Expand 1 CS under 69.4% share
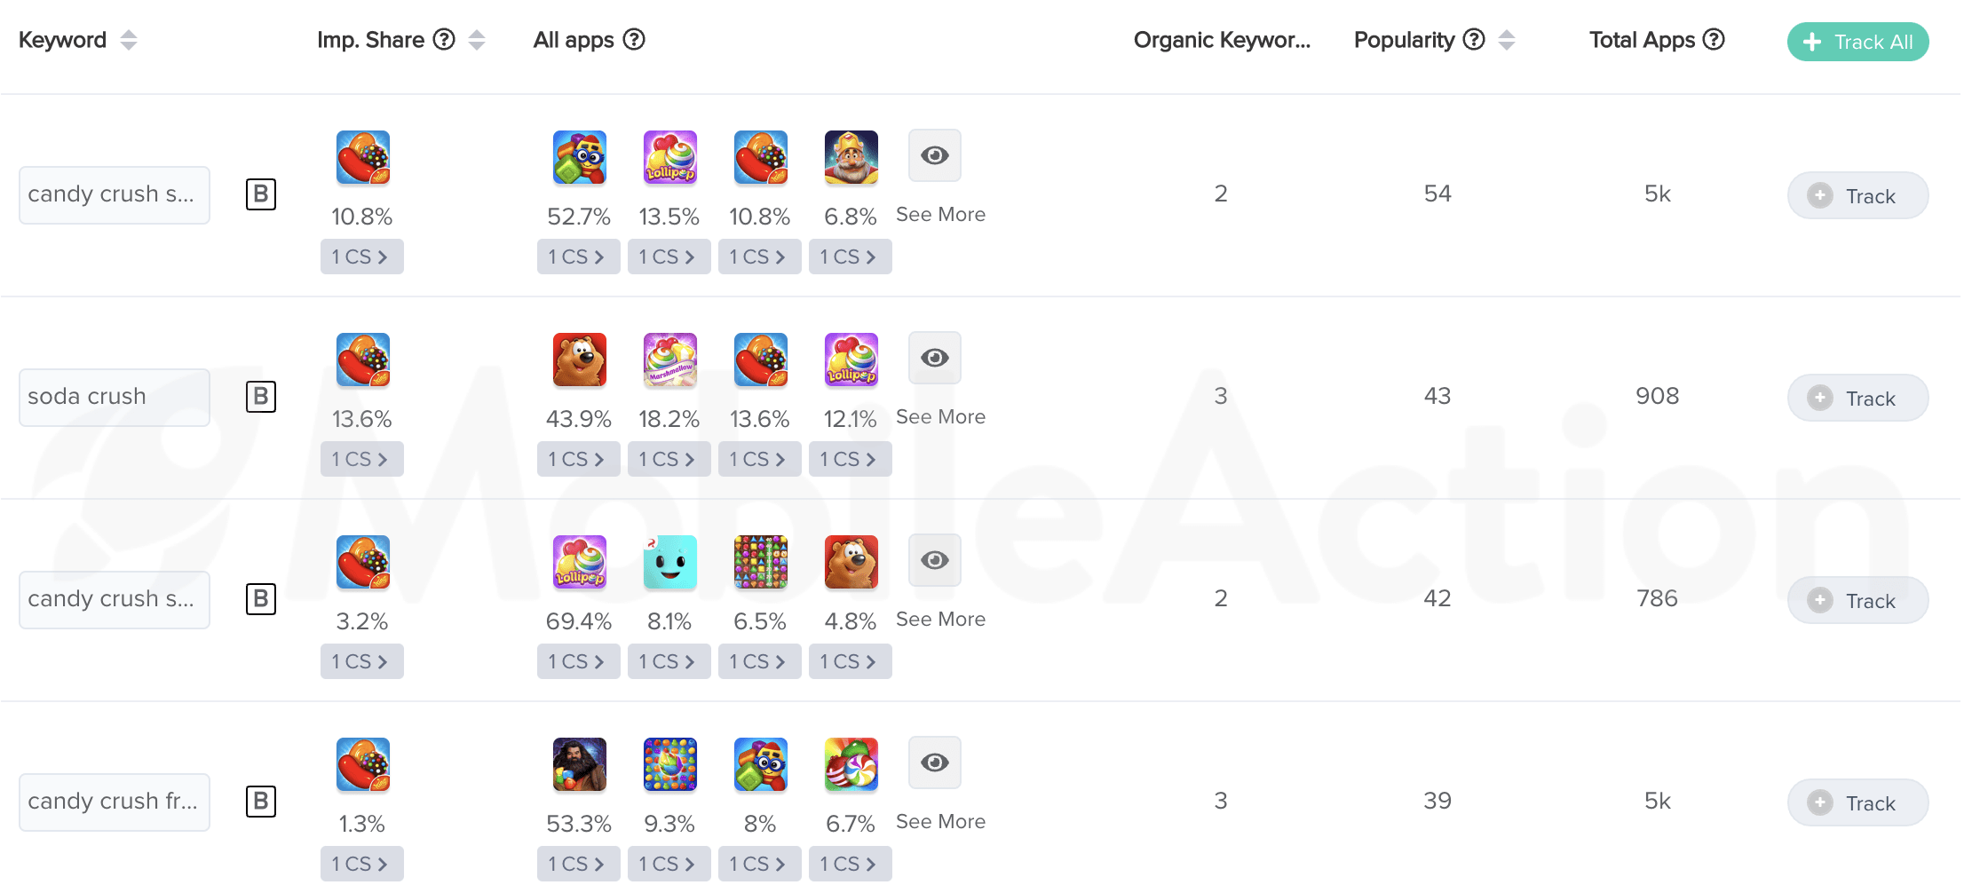1980x885 pixels. [578, 661]
